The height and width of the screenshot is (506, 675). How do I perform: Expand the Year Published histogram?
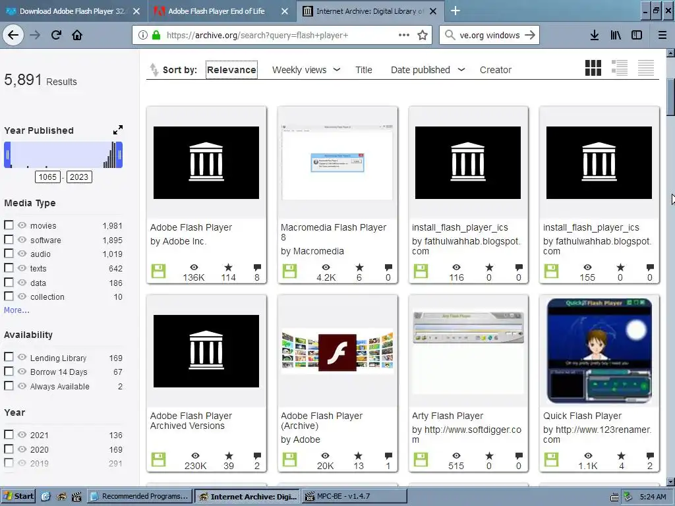[x=117, y=130]
